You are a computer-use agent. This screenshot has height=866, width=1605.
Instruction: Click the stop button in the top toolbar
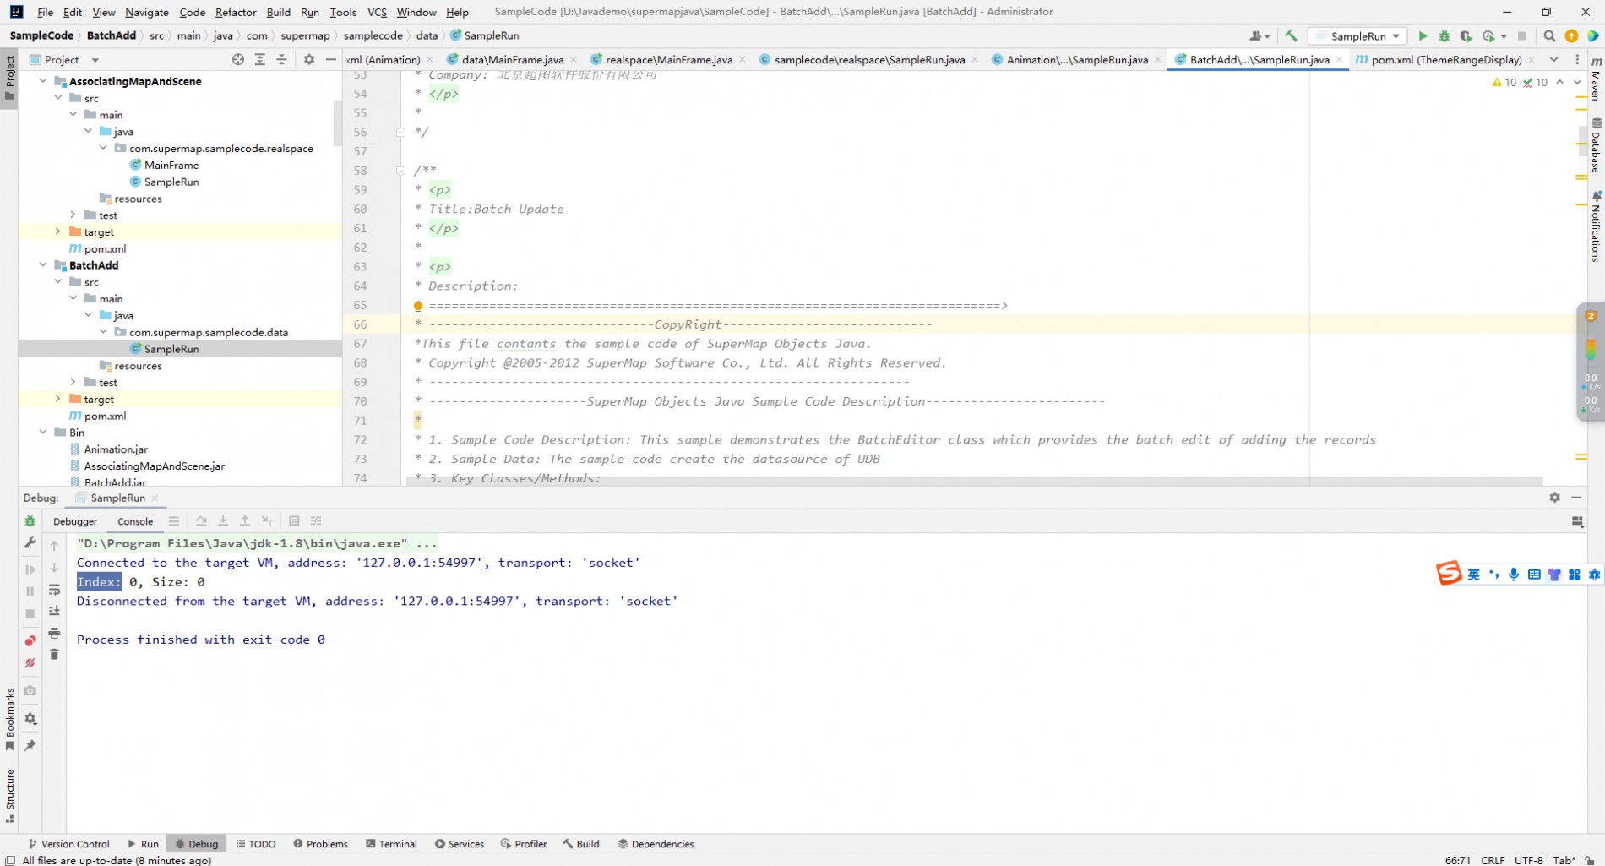pos(1522,36)
